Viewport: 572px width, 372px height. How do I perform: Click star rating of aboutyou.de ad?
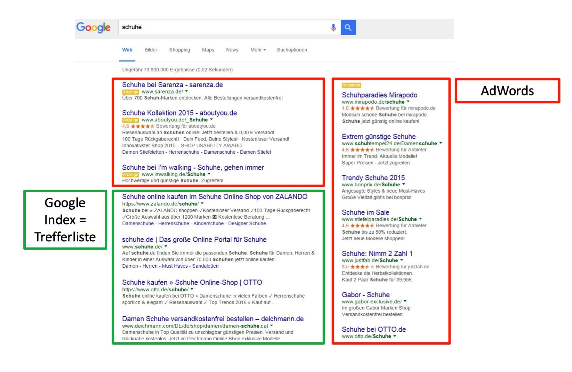[x=143, y=126]
